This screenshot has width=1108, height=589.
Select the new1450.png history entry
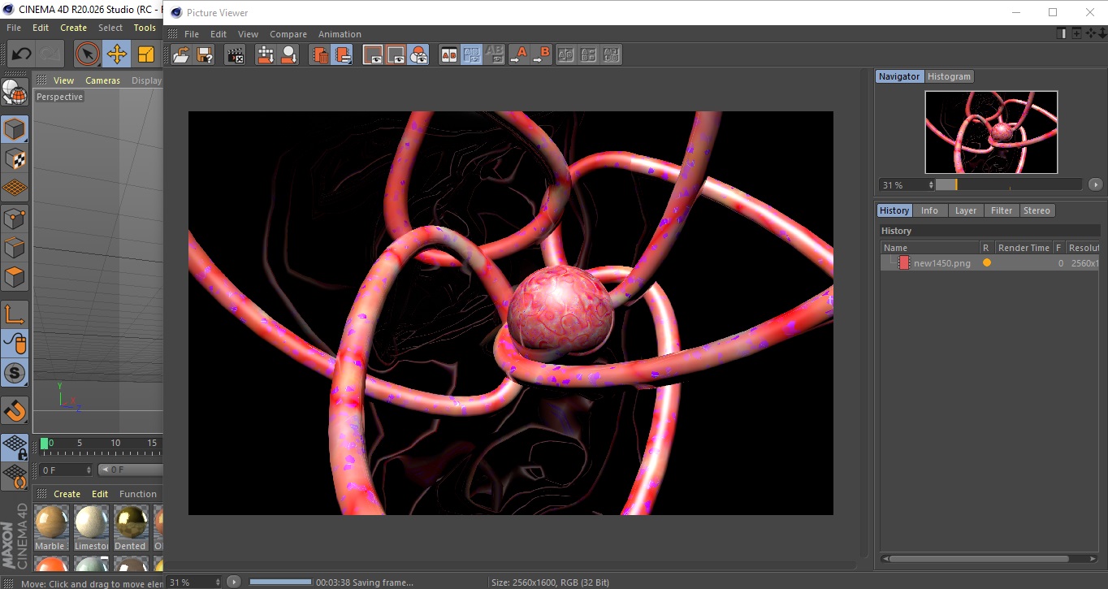(x=941, y=263)
